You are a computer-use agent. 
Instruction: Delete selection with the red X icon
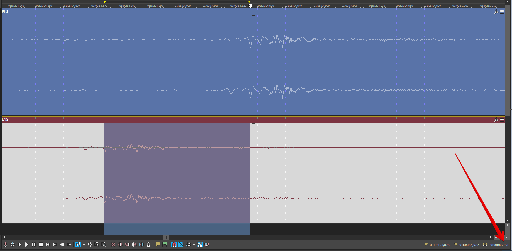[113, 245]
